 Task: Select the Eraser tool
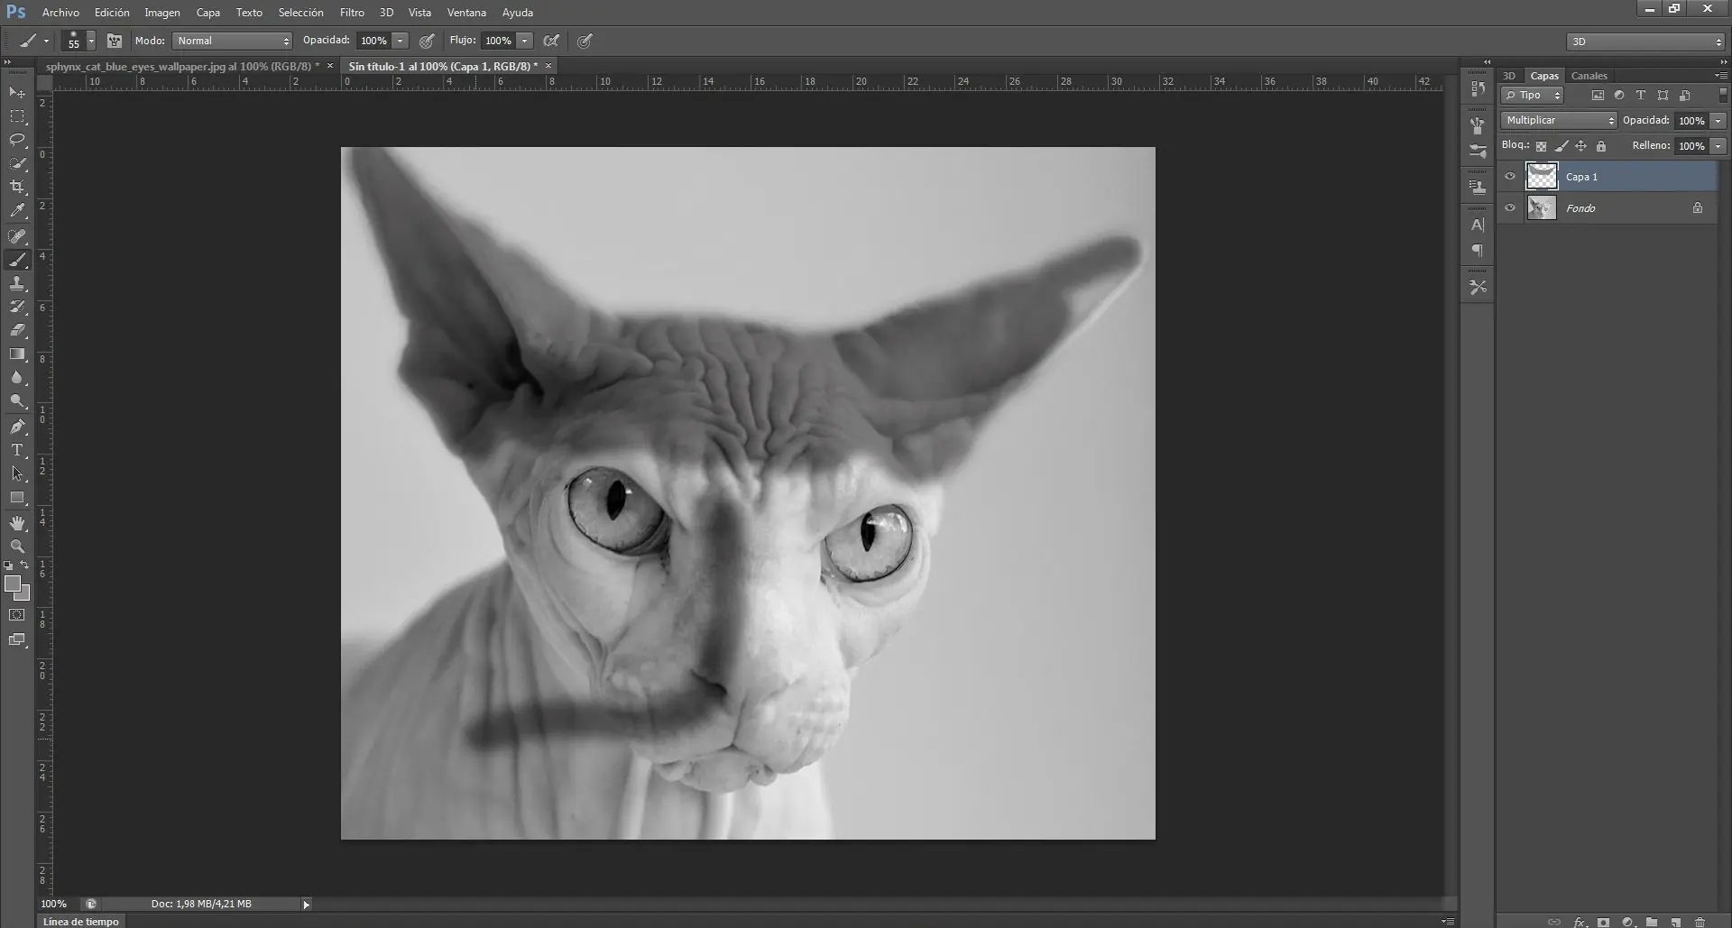point(17,330)
